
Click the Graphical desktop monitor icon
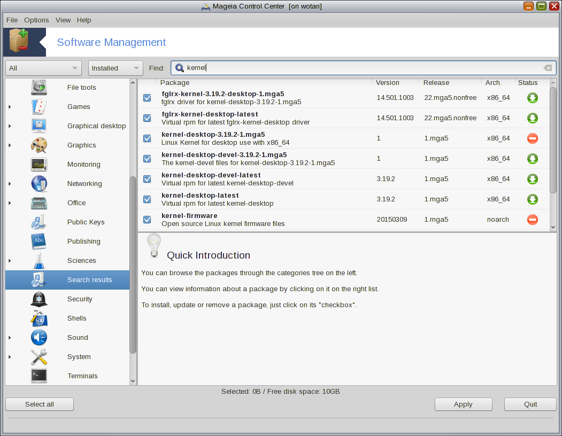click(x=39, y=126)
